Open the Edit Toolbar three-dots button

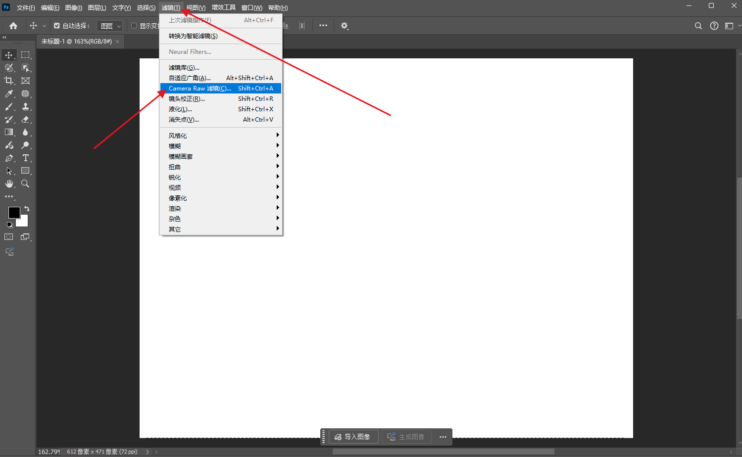coord(9,196)
